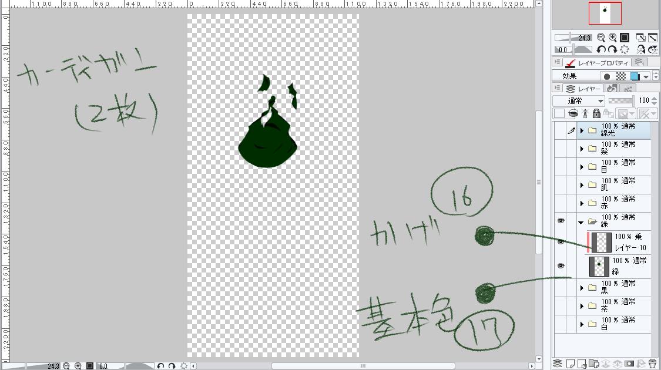Screen dimensions: 661x370
Task: Hide the 緑 folder via eye icon
Action: (561, 221)
